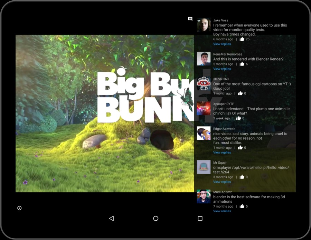Select the username 3D-VR-360
Screen dimensions: 311x240
point(221,79)
